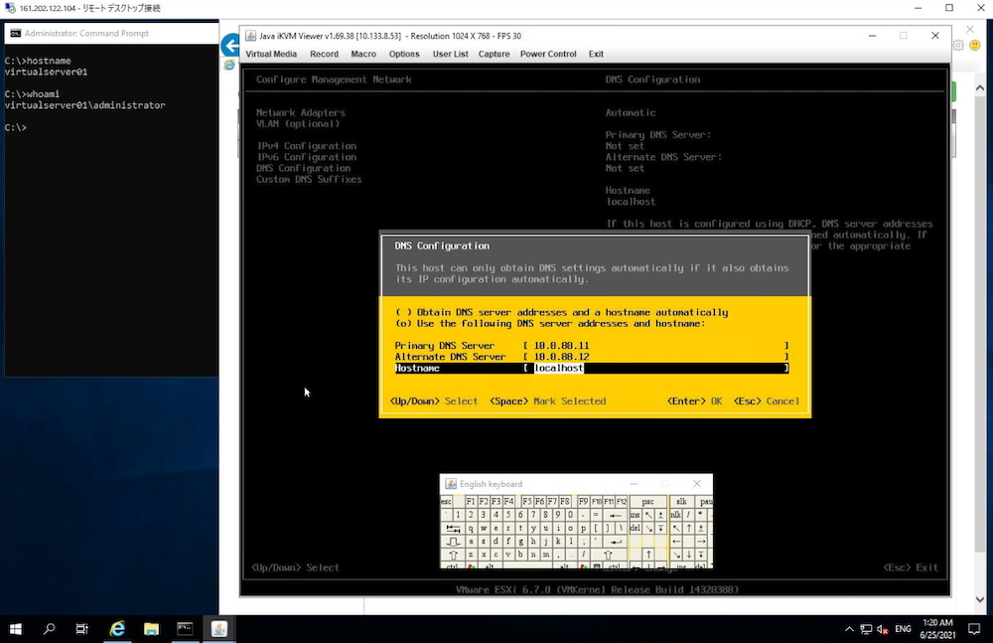Click <Esc> Cancel in DNS dialog

(767, 402)
